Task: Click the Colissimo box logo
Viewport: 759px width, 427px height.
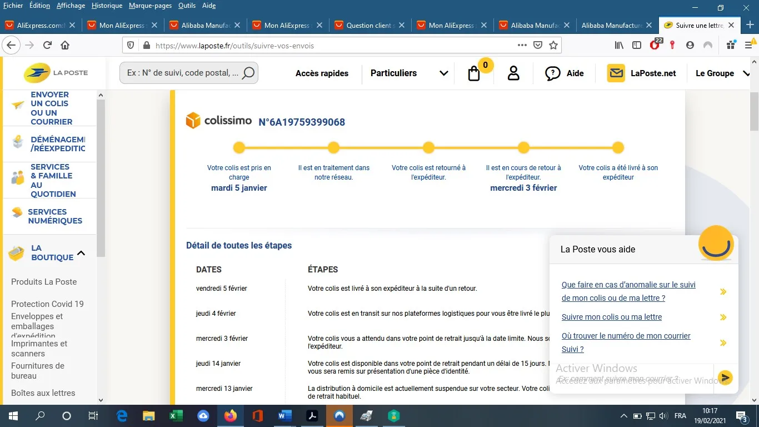Action: (193, 121)
